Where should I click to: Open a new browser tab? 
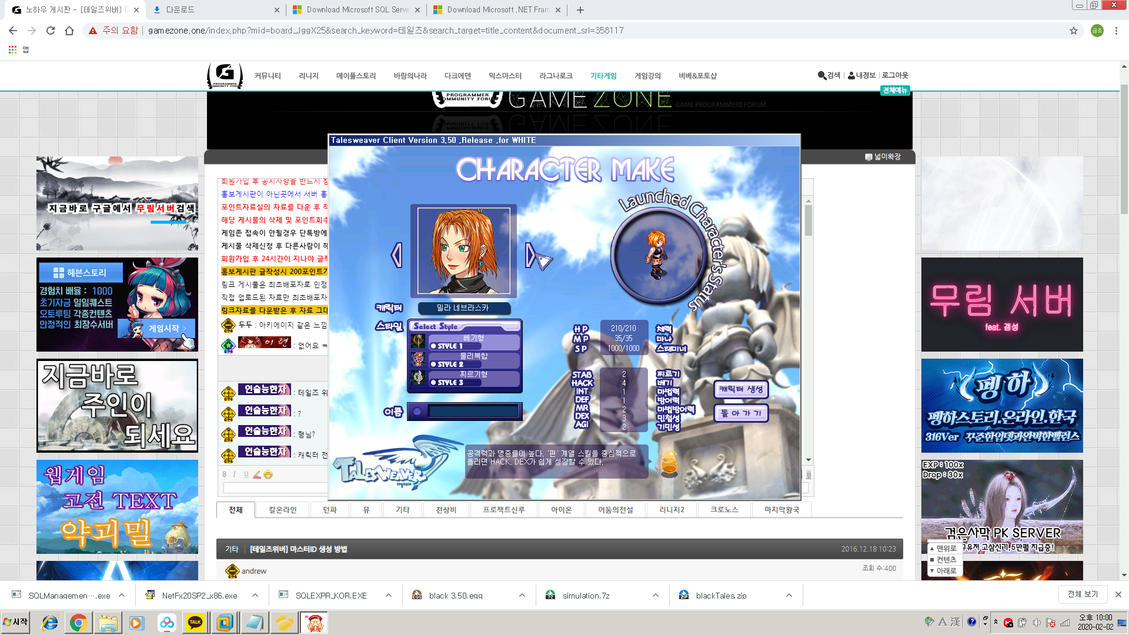pyautogui.click(x=580, y=10)
